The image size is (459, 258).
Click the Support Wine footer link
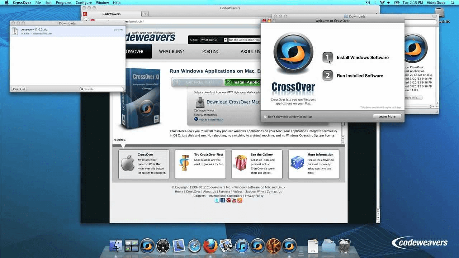click(x=255, y=192)
